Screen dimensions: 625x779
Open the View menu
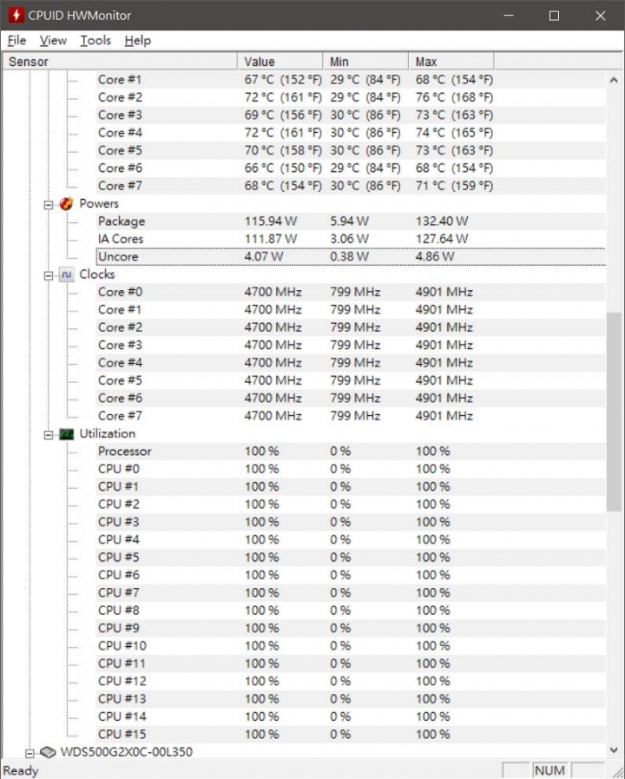tap(53, 41)
